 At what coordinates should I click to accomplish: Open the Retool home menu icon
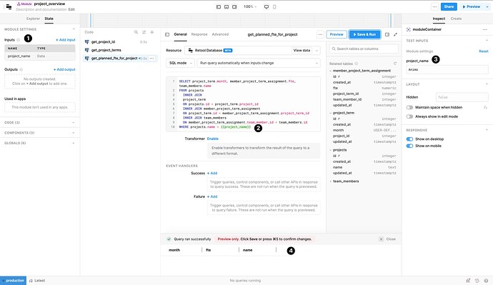(x=9, y=6)
